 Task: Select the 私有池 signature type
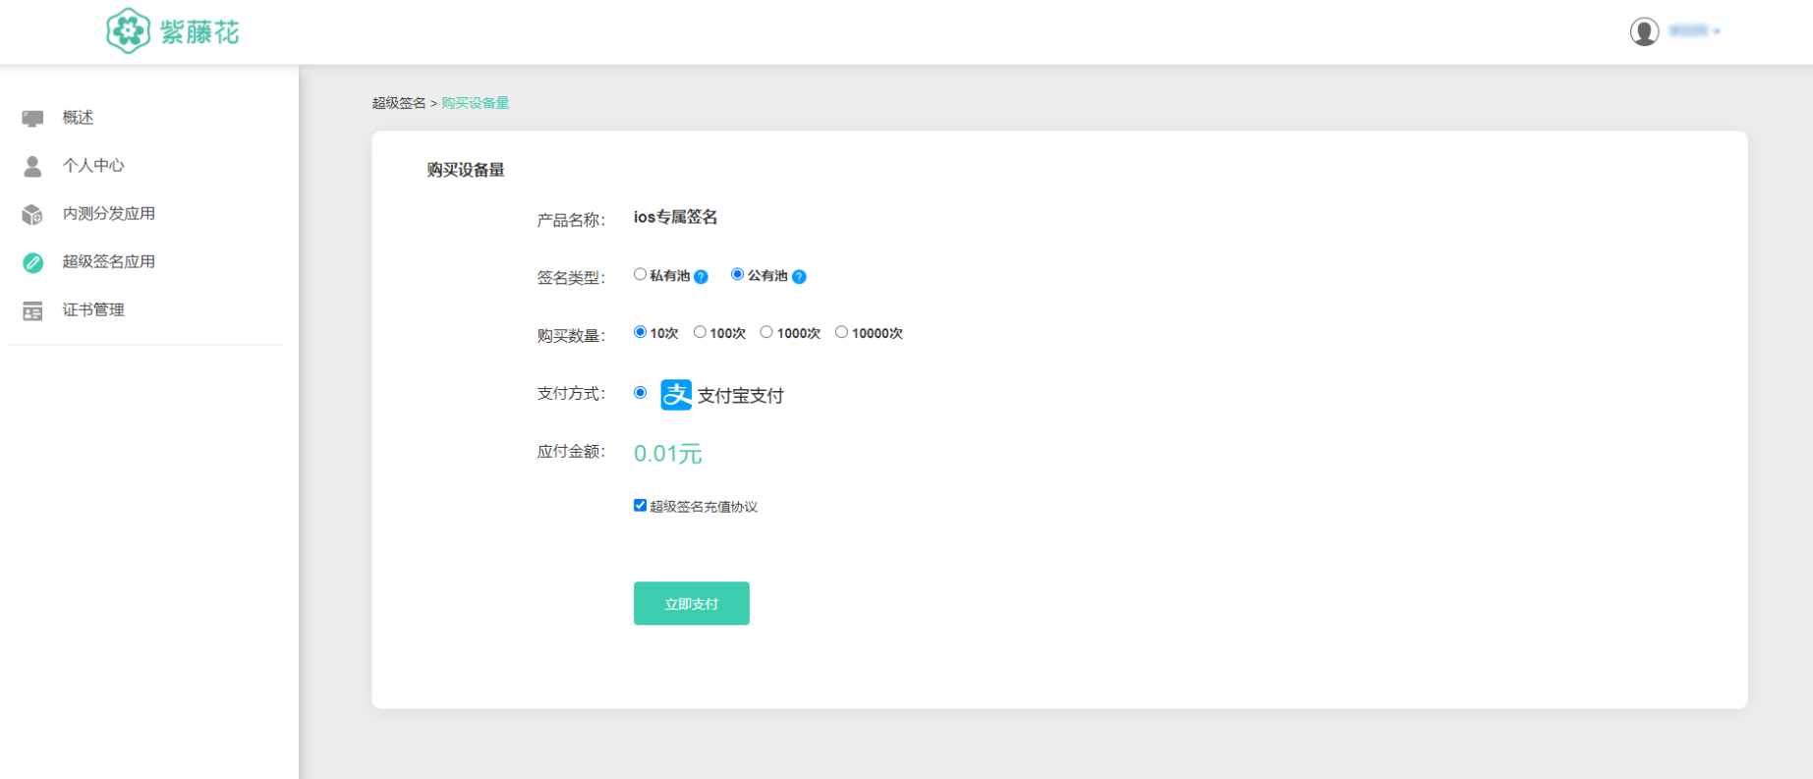640,275
